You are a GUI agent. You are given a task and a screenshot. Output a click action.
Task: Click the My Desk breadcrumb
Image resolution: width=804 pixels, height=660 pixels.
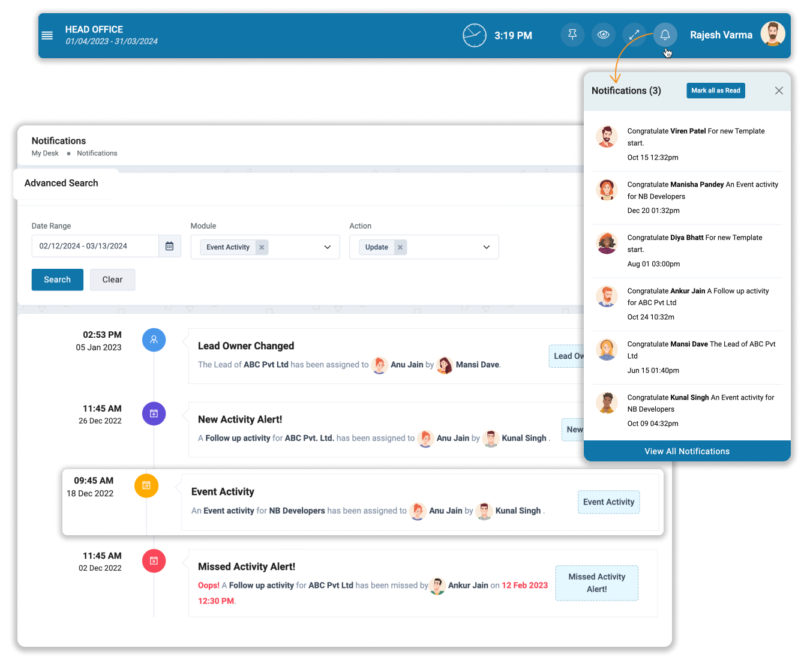[45, 153]
